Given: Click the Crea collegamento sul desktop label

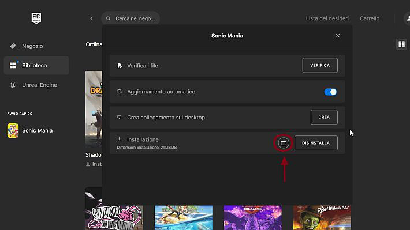Looking at the screenshot, I should (x=166, y=118).
